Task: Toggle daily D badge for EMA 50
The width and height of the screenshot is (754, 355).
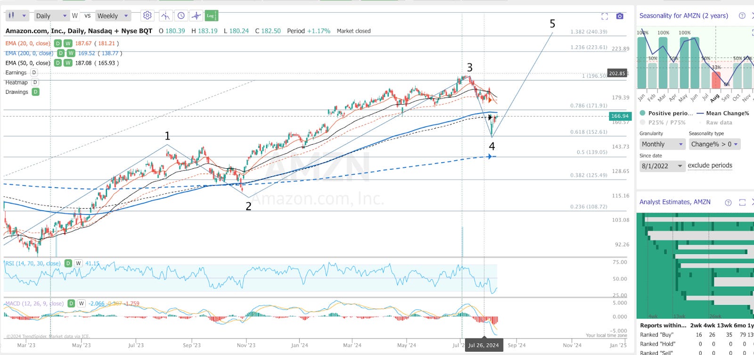Action: point(57,63)
